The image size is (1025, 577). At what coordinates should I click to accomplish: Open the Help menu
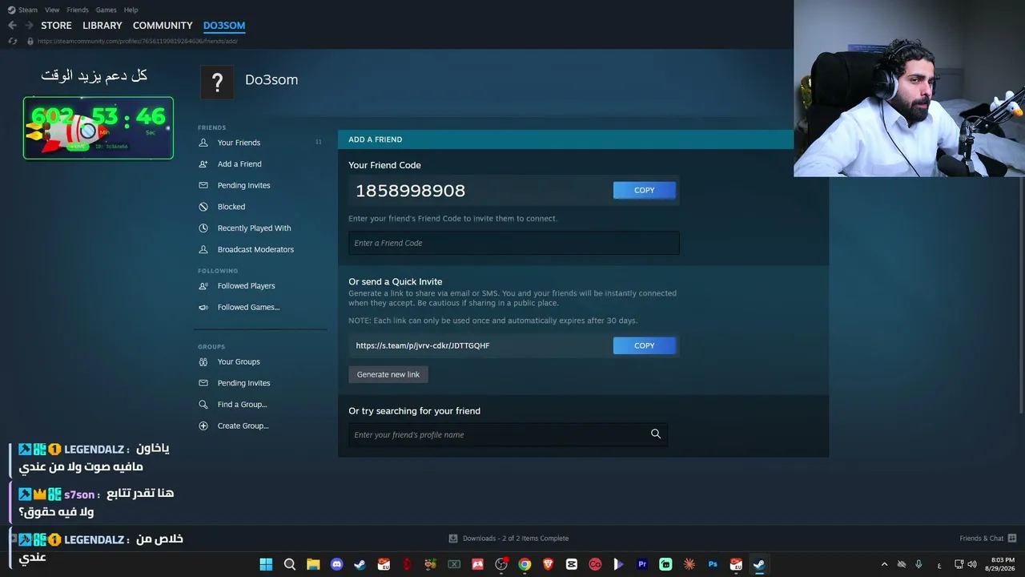131,10
